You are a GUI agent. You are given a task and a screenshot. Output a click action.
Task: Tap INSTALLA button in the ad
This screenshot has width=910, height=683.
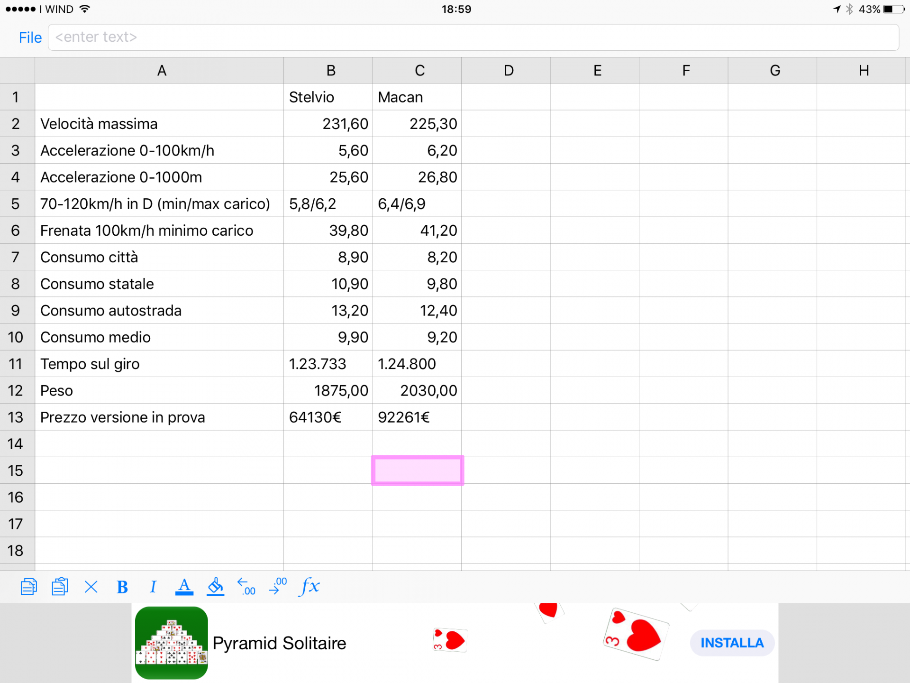(732, 643)
